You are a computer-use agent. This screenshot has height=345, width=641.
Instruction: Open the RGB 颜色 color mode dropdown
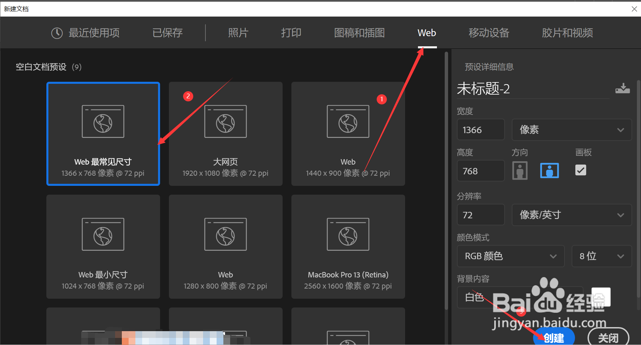pyautogui.click(x=510, y=256)
